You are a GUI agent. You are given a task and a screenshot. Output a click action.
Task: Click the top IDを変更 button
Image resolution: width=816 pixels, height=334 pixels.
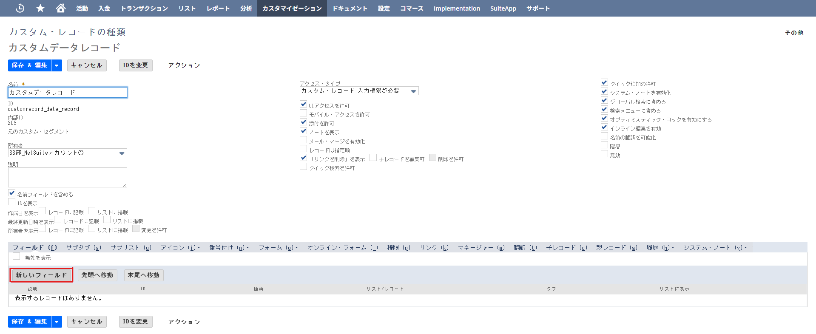pyautogui.click(x=136, y=65)
